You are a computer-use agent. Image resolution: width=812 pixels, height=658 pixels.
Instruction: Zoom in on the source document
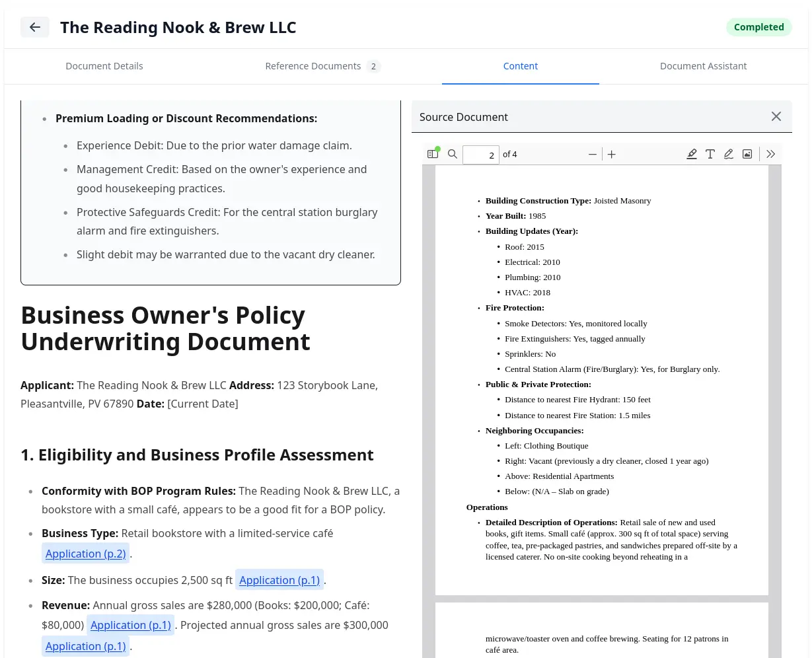tap(612, 154)
